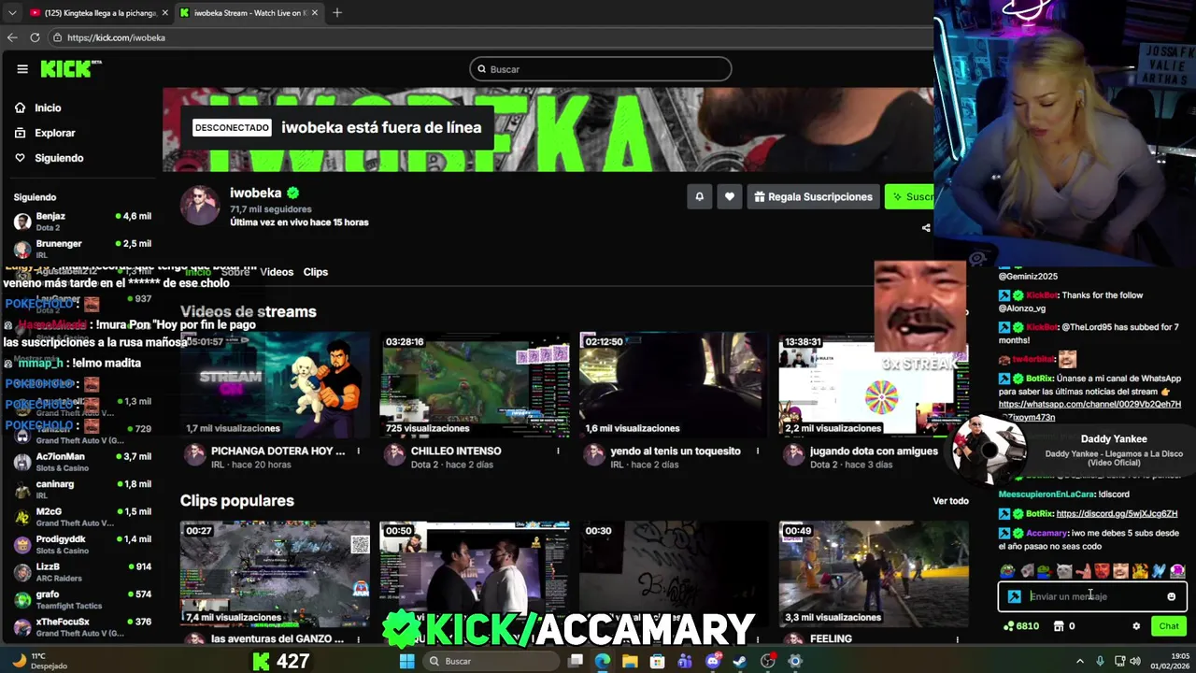
Task: Click the share icon below Suscribirse
Action: click(x=926, y=227)
